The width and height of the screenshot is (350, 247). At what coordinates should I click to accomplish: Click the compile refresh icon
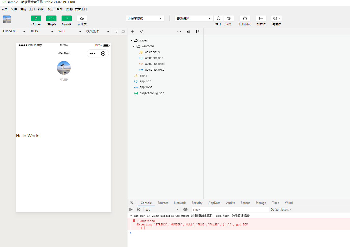218,18
